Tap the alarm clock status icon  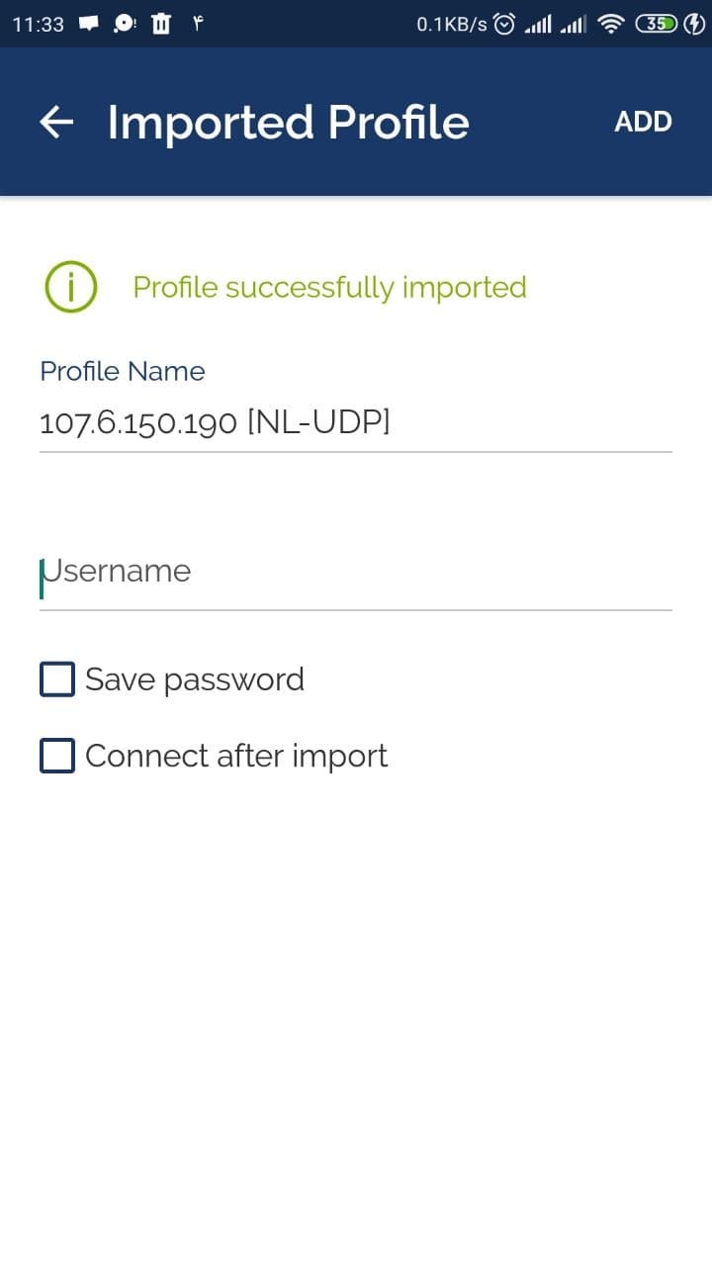coord(504,25)
